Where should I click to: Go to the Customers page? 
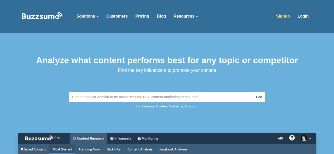pyautogui.click(x=117, y=16)
